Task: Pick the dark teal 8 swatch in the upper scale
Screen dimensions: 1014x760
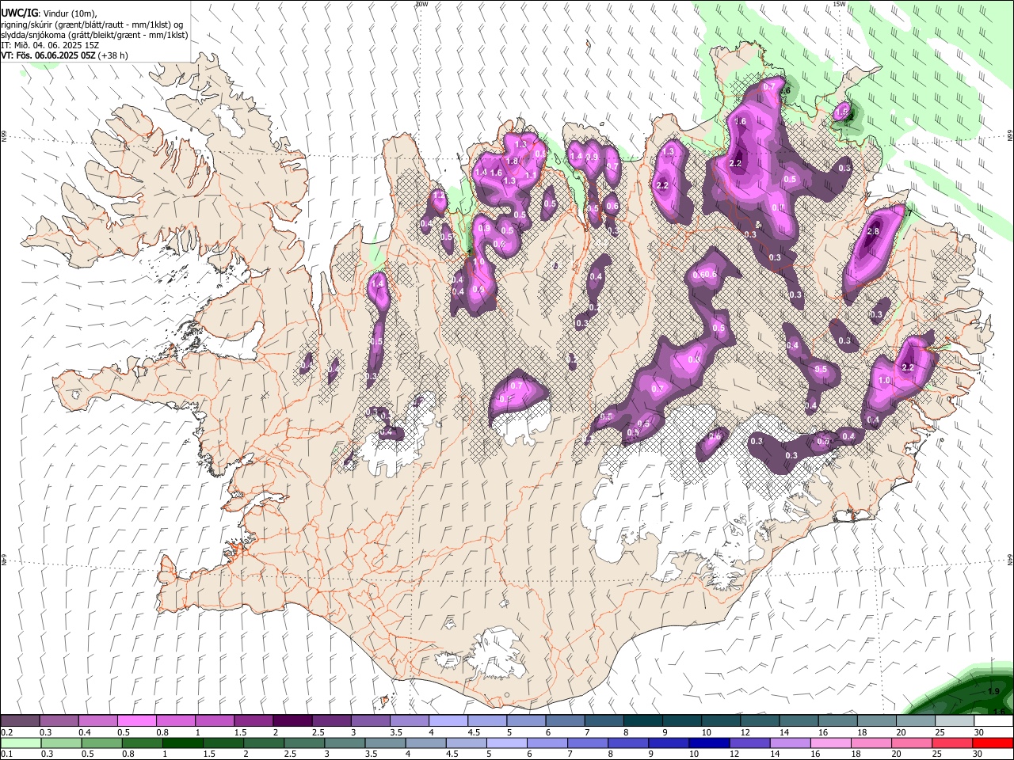Action: tap(642, 721)
